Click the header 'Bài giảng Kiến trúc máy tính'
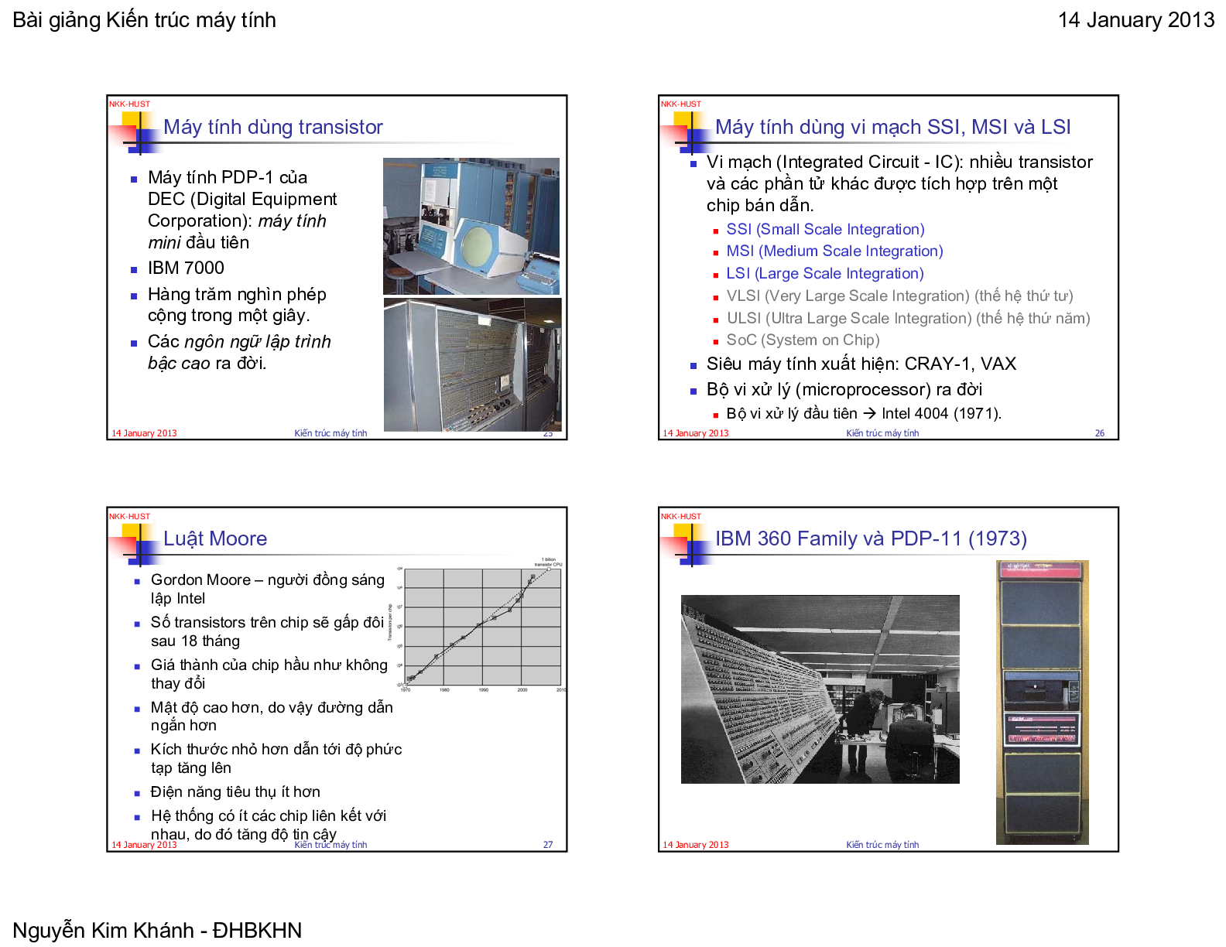 pos(145,20)
